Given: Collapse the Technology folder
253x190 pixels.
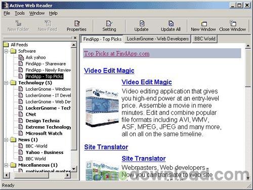Looking at the screenshot, I should pos(6,83).
